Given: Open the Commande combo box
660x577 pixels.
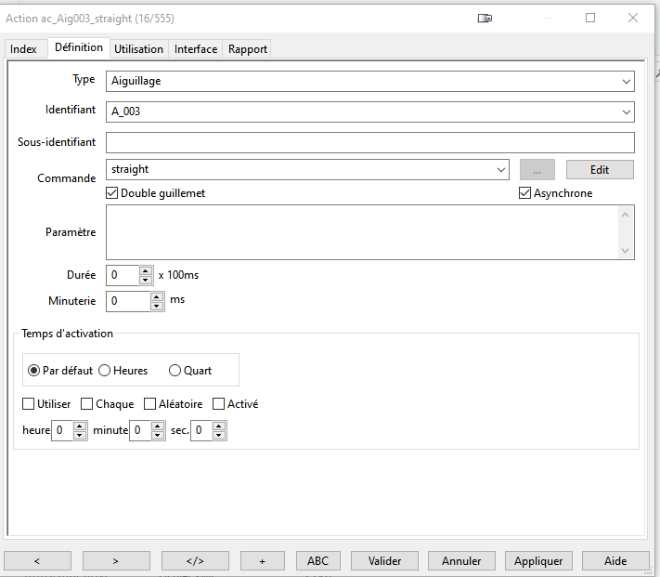Looking at the screenshot, I should click(501, 170).
